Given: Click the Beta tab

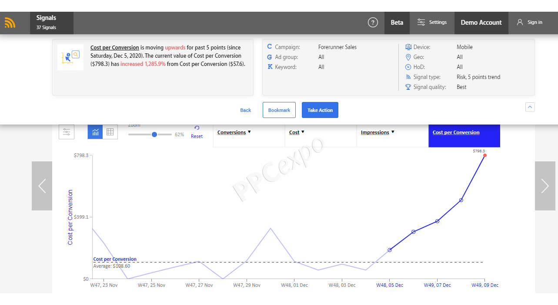Looking at the screenshot, I should [x=397, y=23].
